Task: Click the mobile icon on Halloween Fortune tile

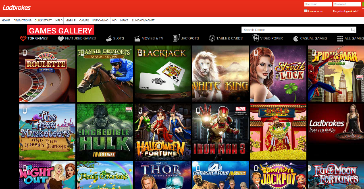Action: pyautogui.click(x=140, y=110)
